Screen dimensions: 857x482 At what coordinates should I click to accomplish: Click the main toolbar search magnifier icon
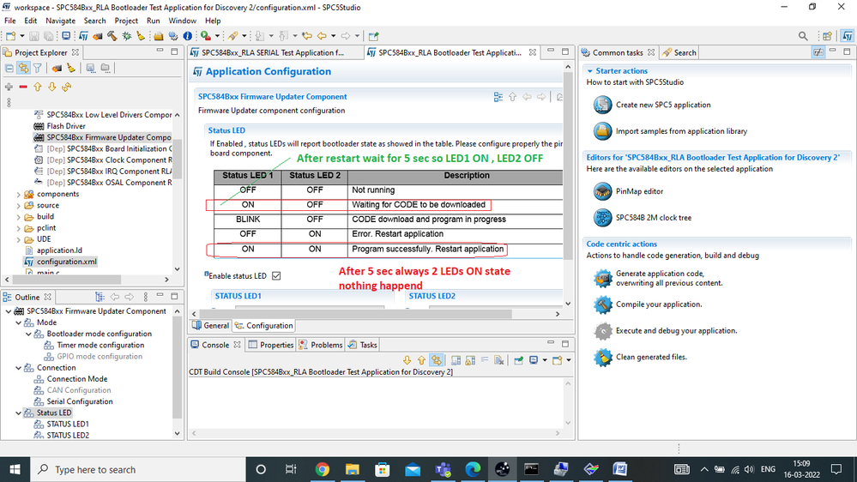coord(803,36)
